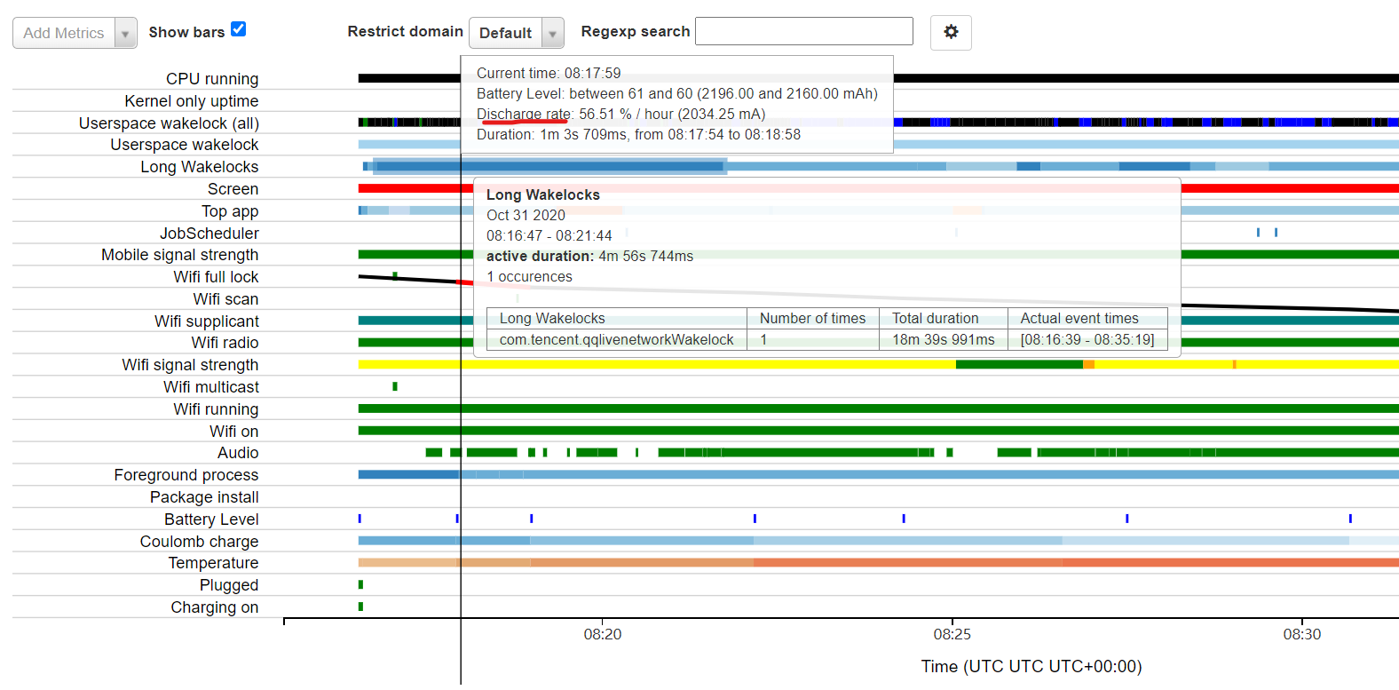The width and height of the screenshot is (1399, 690).
Task: Click the Plugged green marker
Action: click(x=360, y=584)
